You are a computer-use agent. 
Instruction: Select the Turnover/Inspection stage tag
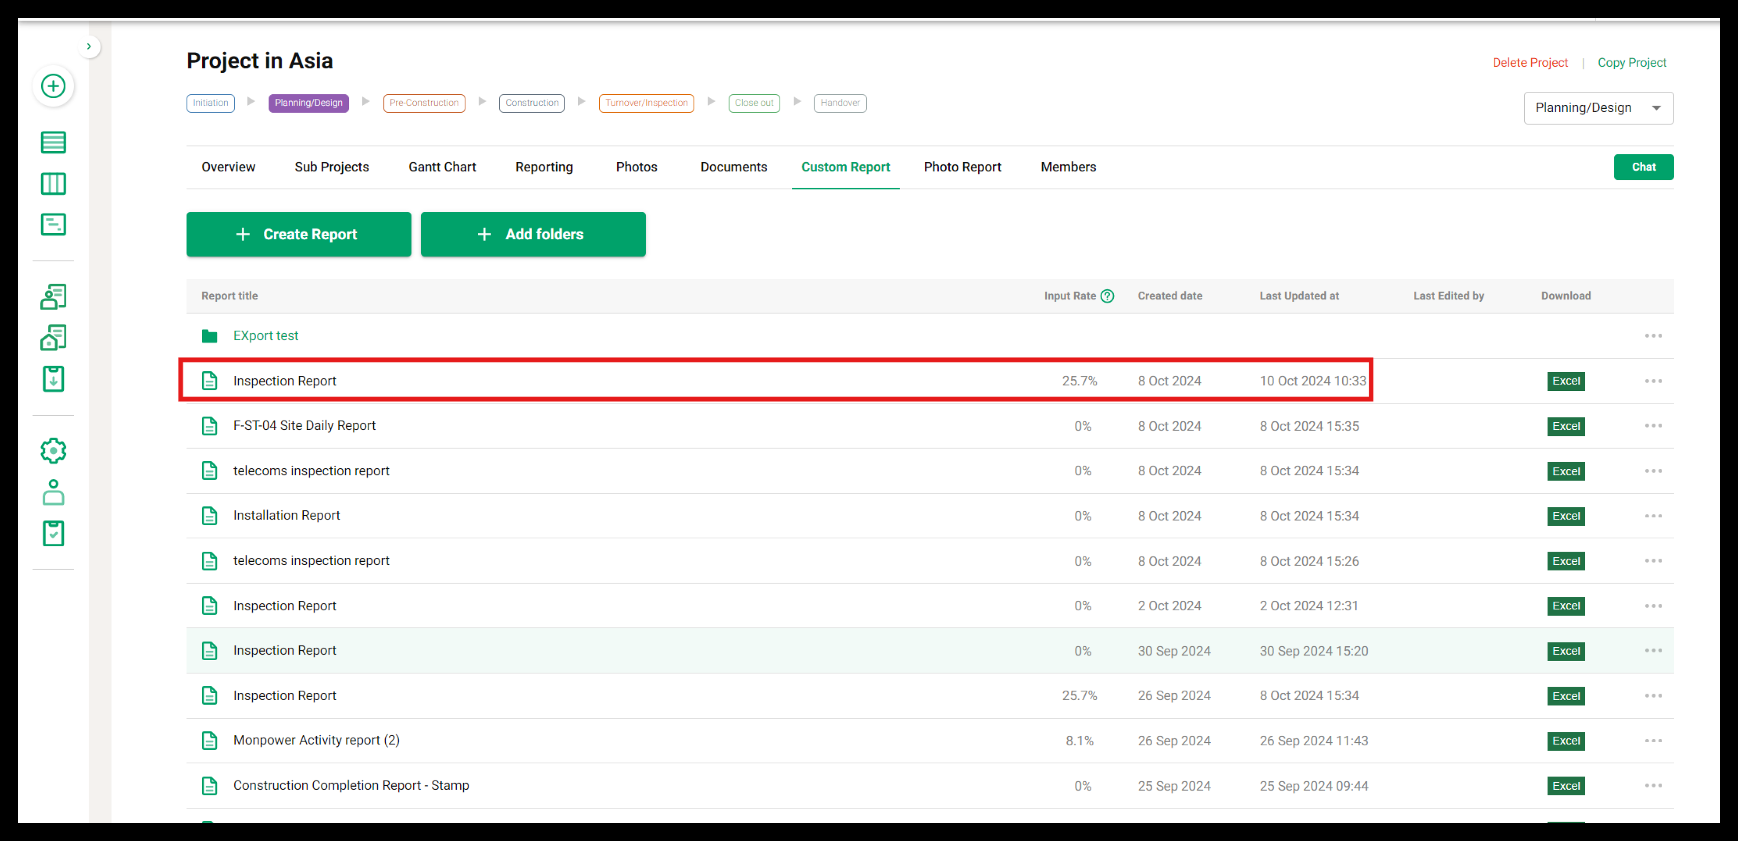[x=646, y=103]
